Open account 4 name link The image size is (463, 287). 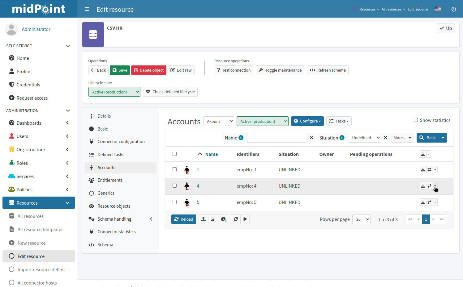pos(198,186)
